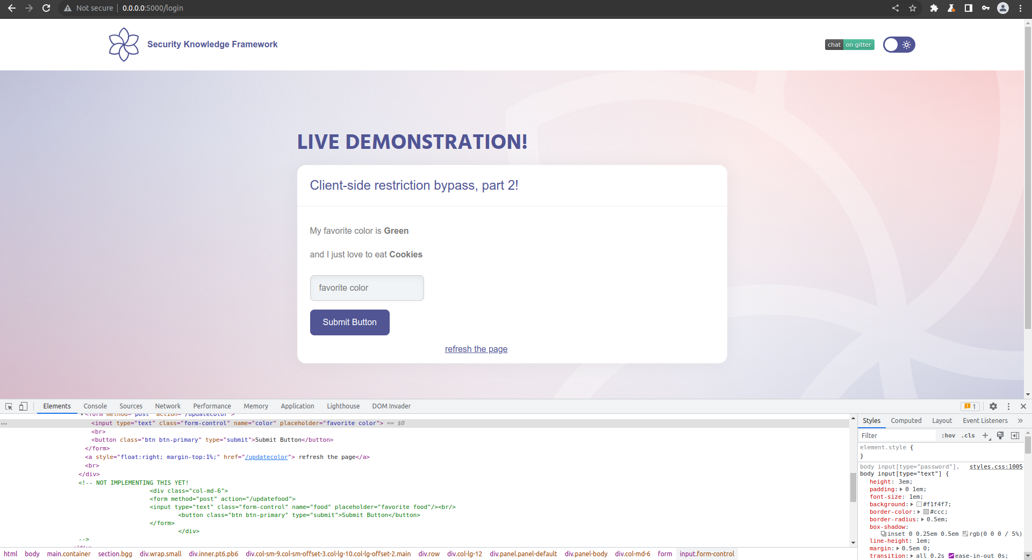Screen dimensions: 1032x560
Task: Click the address bar URL
Action: (x=153, y=8)
